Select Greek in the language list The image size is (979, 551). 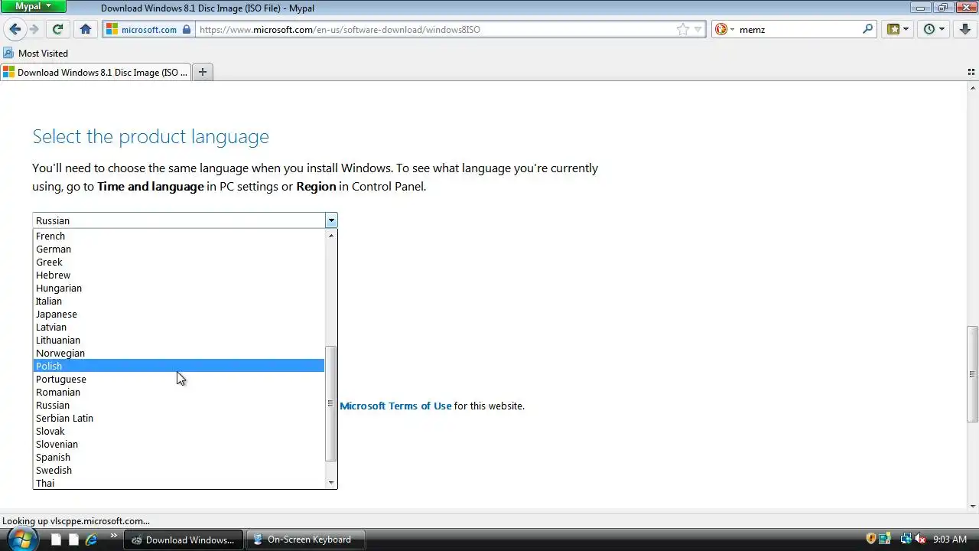click(x=179, y=262)
